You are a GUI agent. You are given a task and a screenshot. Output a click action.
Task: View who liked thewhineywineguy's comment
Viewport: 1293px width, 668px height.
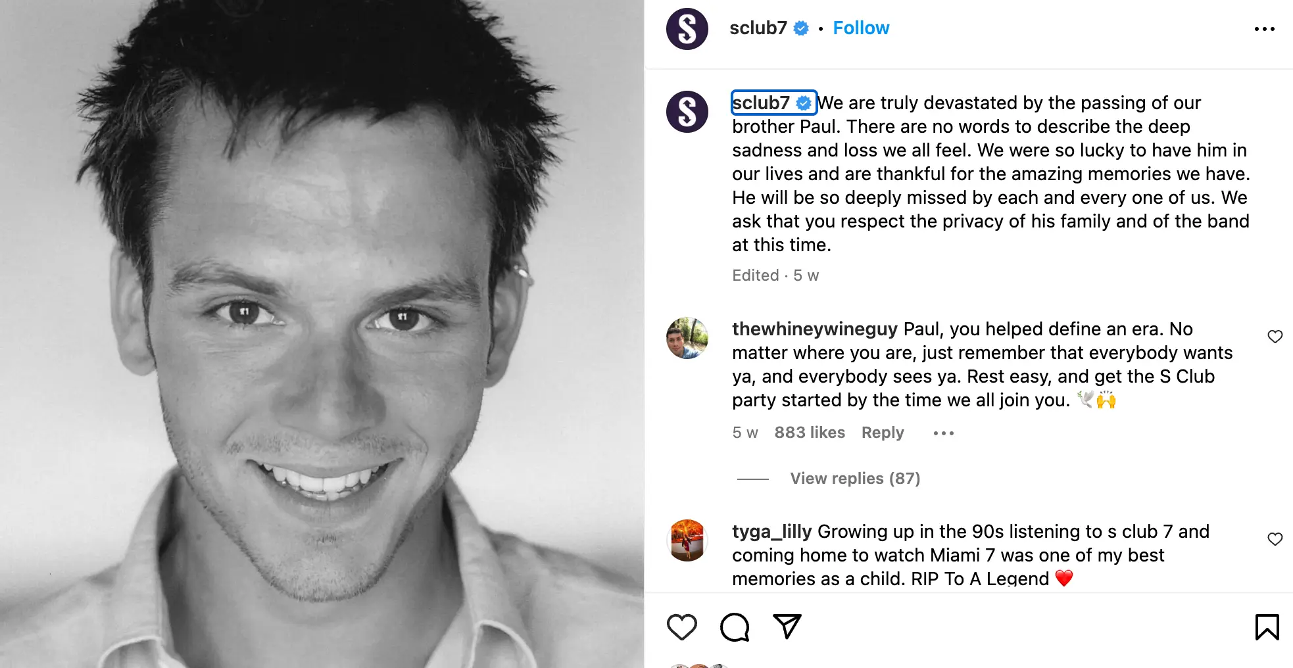coord(810,433)
